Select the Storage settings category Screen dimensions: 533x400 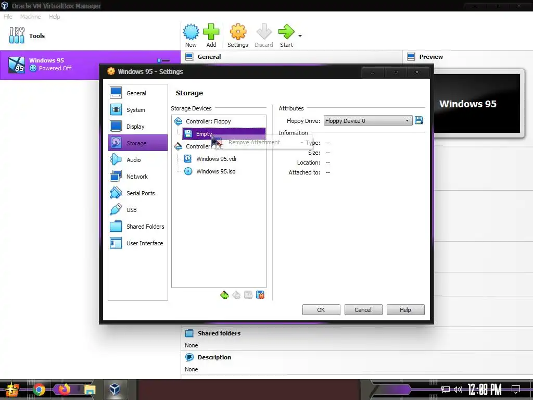point(137,143)
